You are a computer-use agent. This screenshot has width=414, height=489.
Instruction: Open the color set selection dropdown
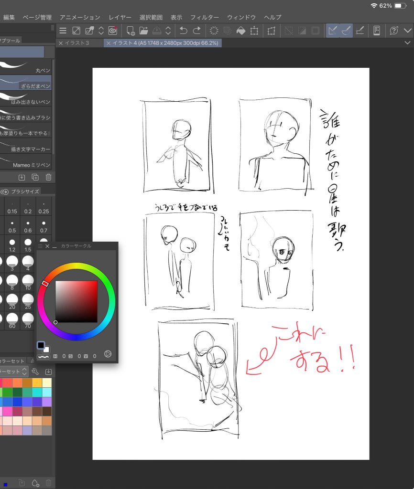(13, 372)
